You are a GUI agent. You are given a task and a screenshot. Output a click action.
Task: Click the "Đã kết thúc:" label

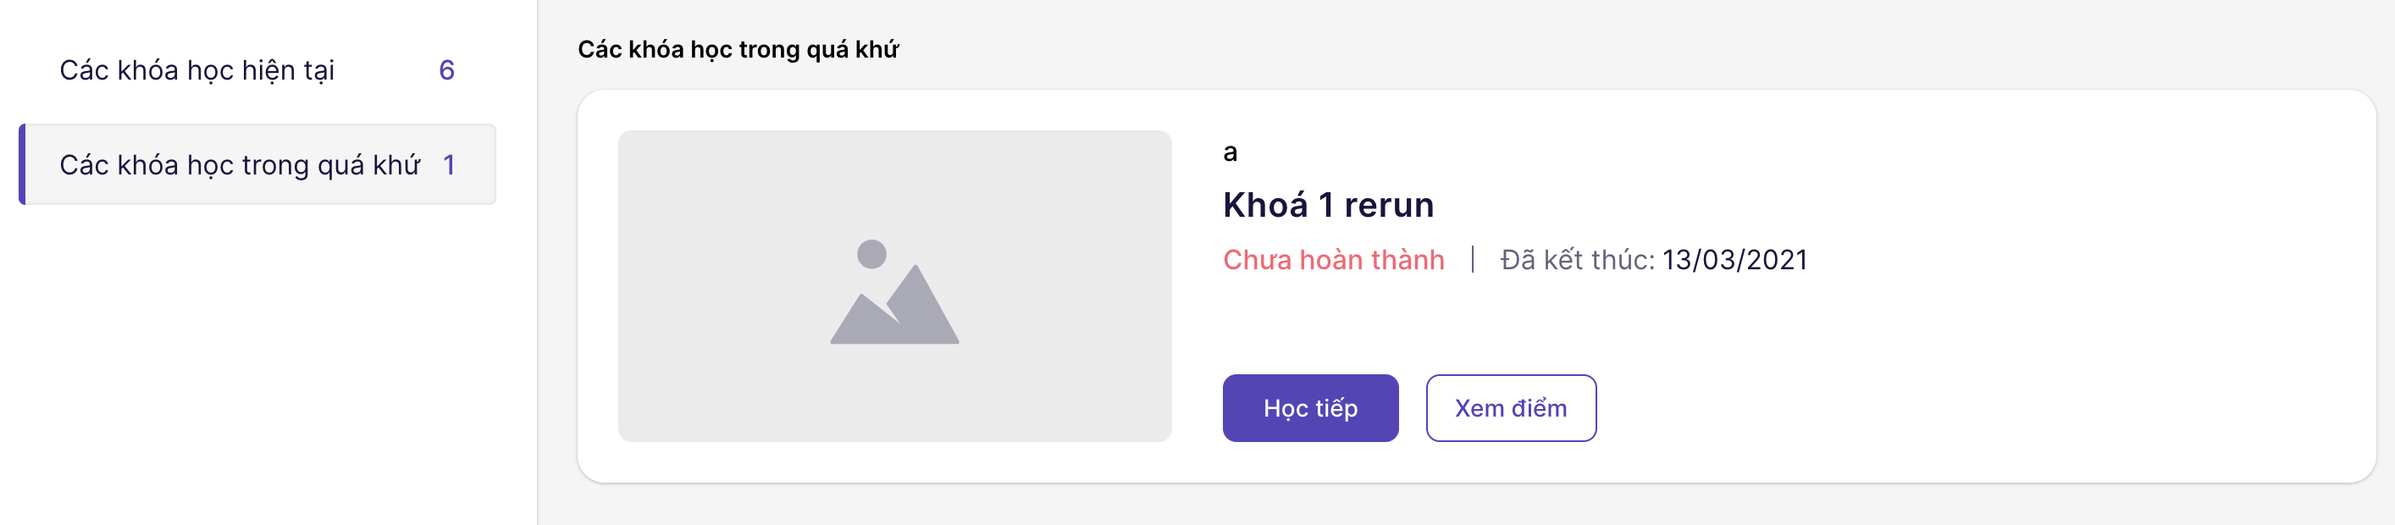tap(1577, 260)
